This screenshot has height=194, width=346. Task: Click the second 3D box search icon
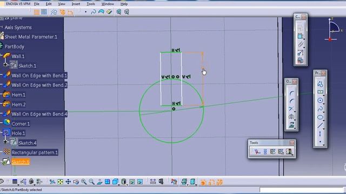(127, 12)
